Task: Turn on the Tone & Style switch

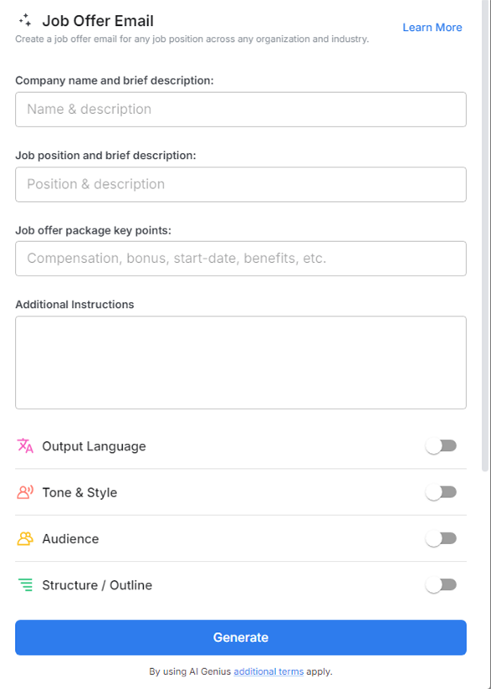Action: [442, 492]
